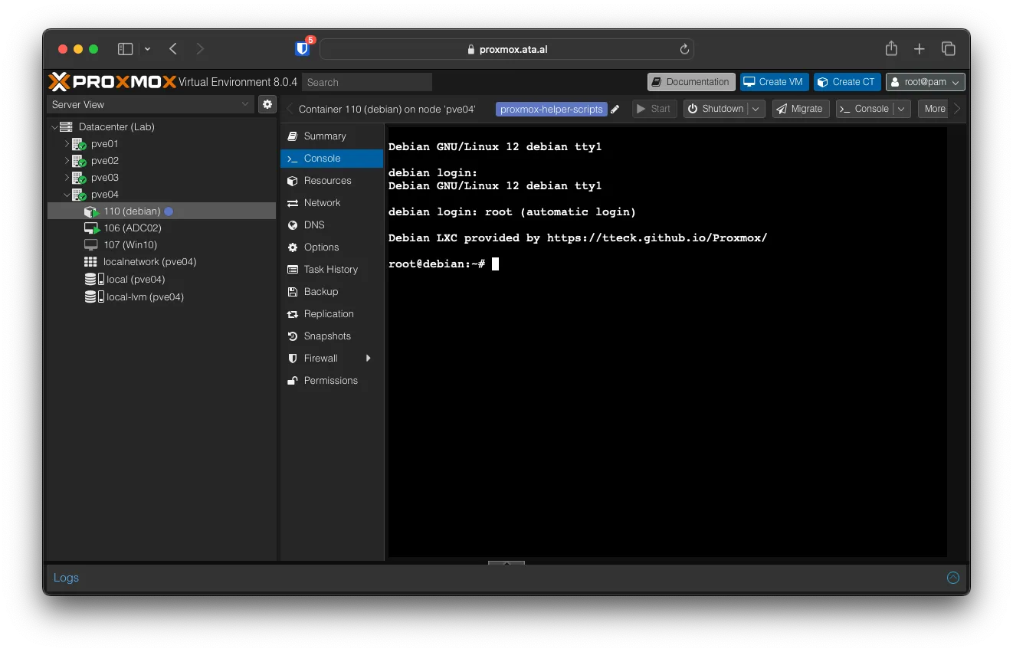Open the Network tab

[x=332, y=203]
